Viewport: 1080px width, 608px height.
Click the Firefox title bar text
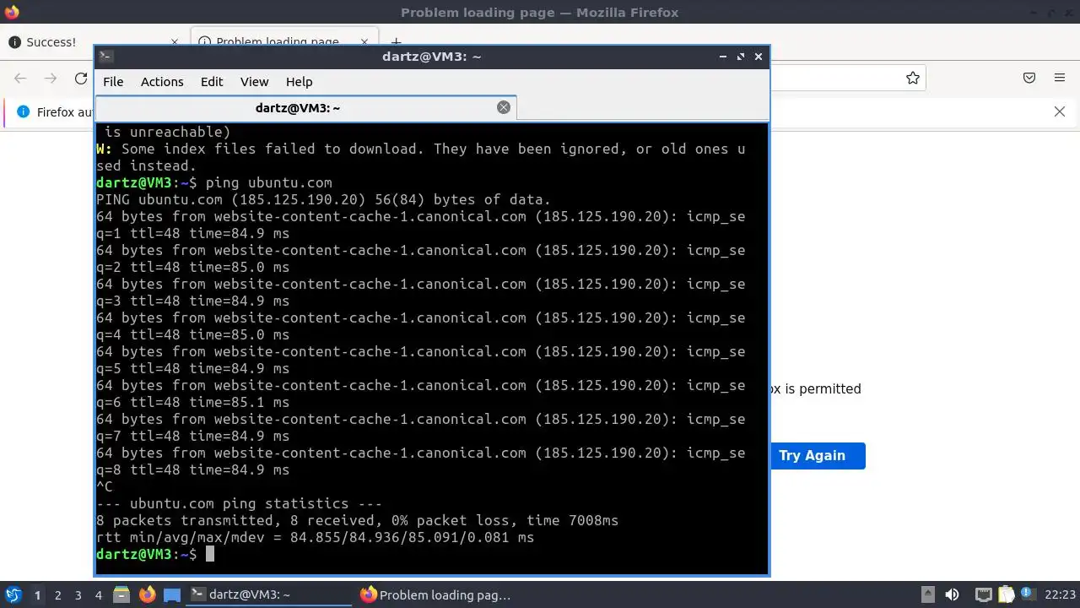coord(539,12)
